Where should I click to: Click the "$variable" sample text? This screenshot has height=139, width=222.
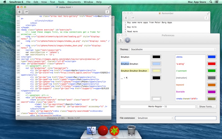click(x=180, y=92)
